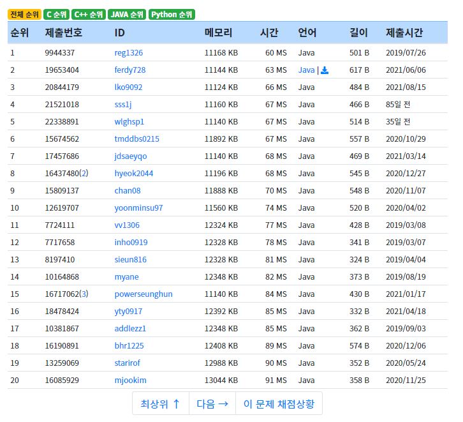Select the ID column header
The image size is (463, 422).
pyautogui.click(x=120, y=33)
